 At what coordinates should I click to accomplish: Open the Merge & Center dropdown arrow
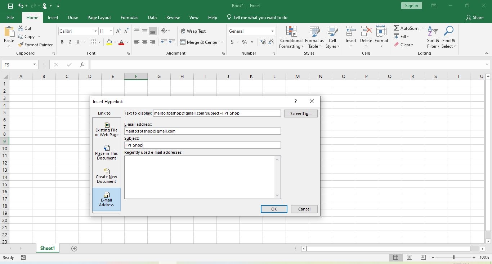pos(222,42)
